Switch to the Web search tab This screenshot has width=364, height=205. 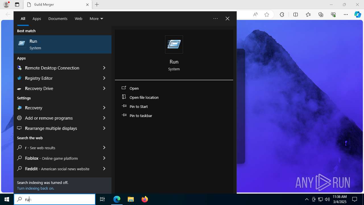[78, 19]
